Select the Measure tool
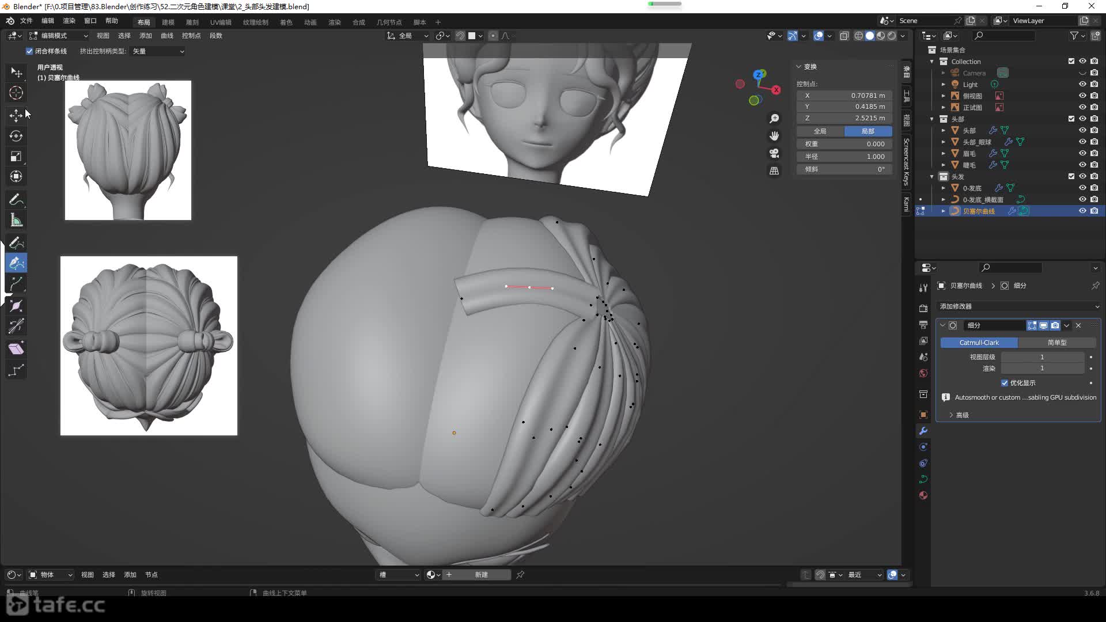 (16, 220)
